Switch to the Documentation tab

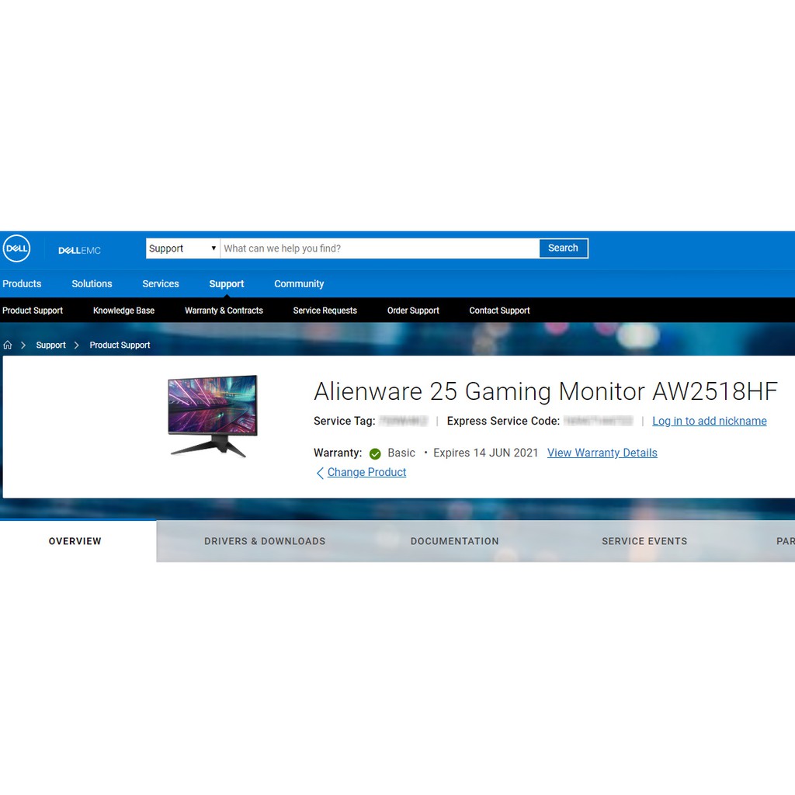pos(454,541)
